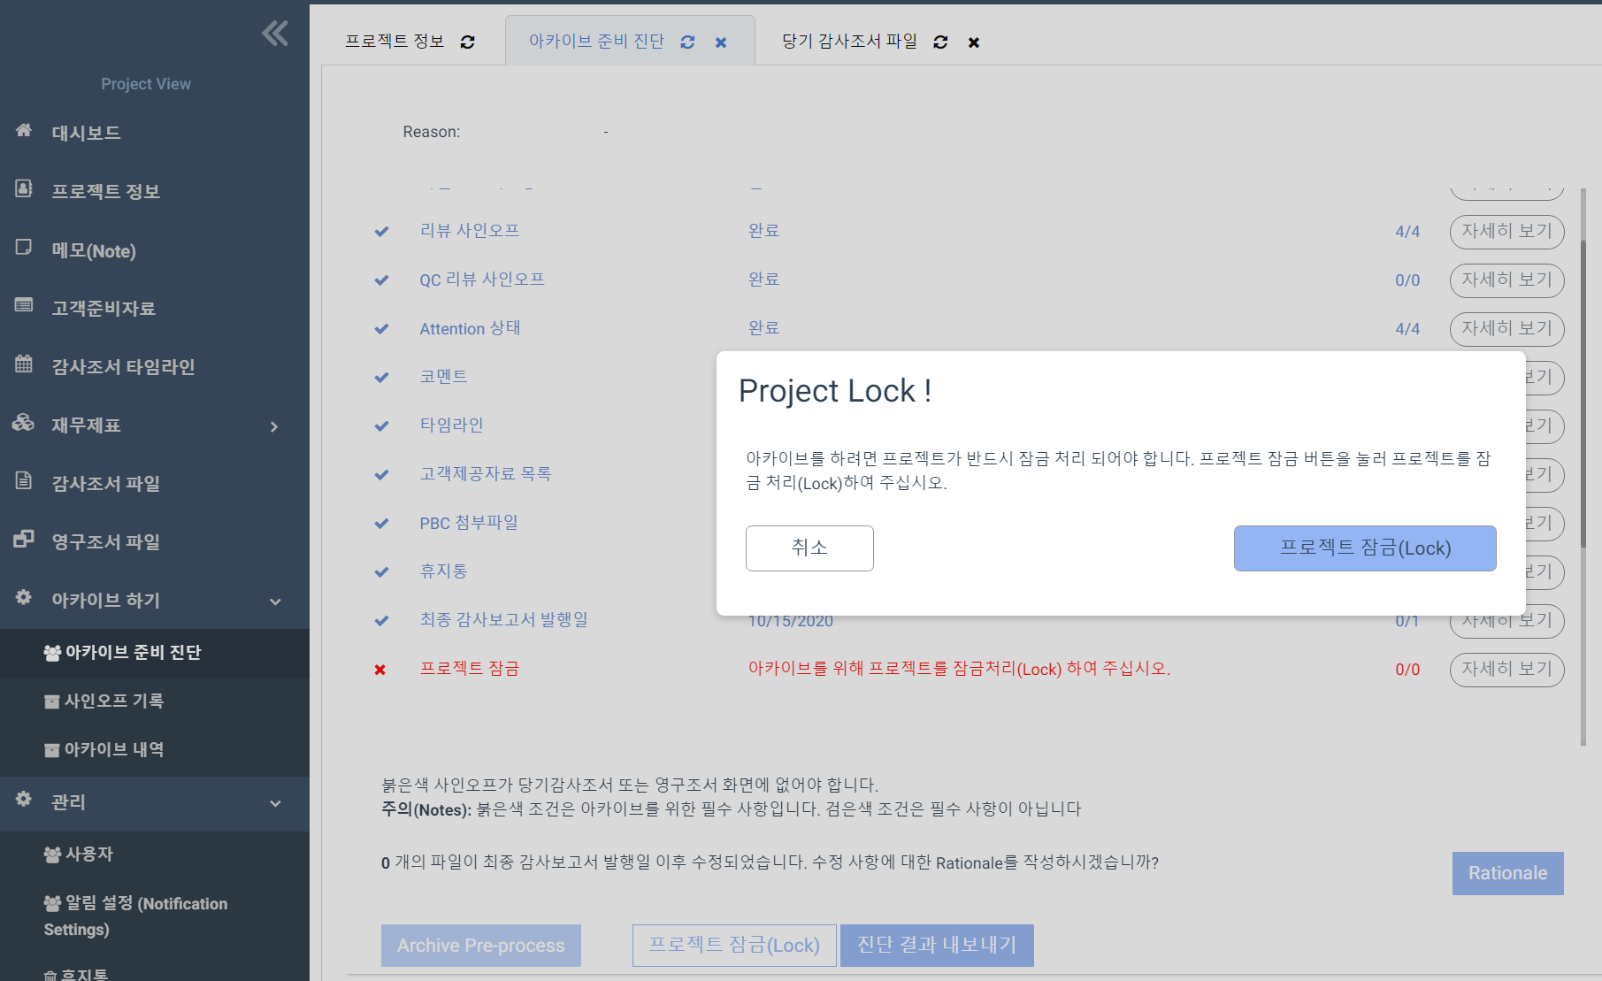
Task: Open the 고객준비자료 panel icon
Action: point(22,307)
